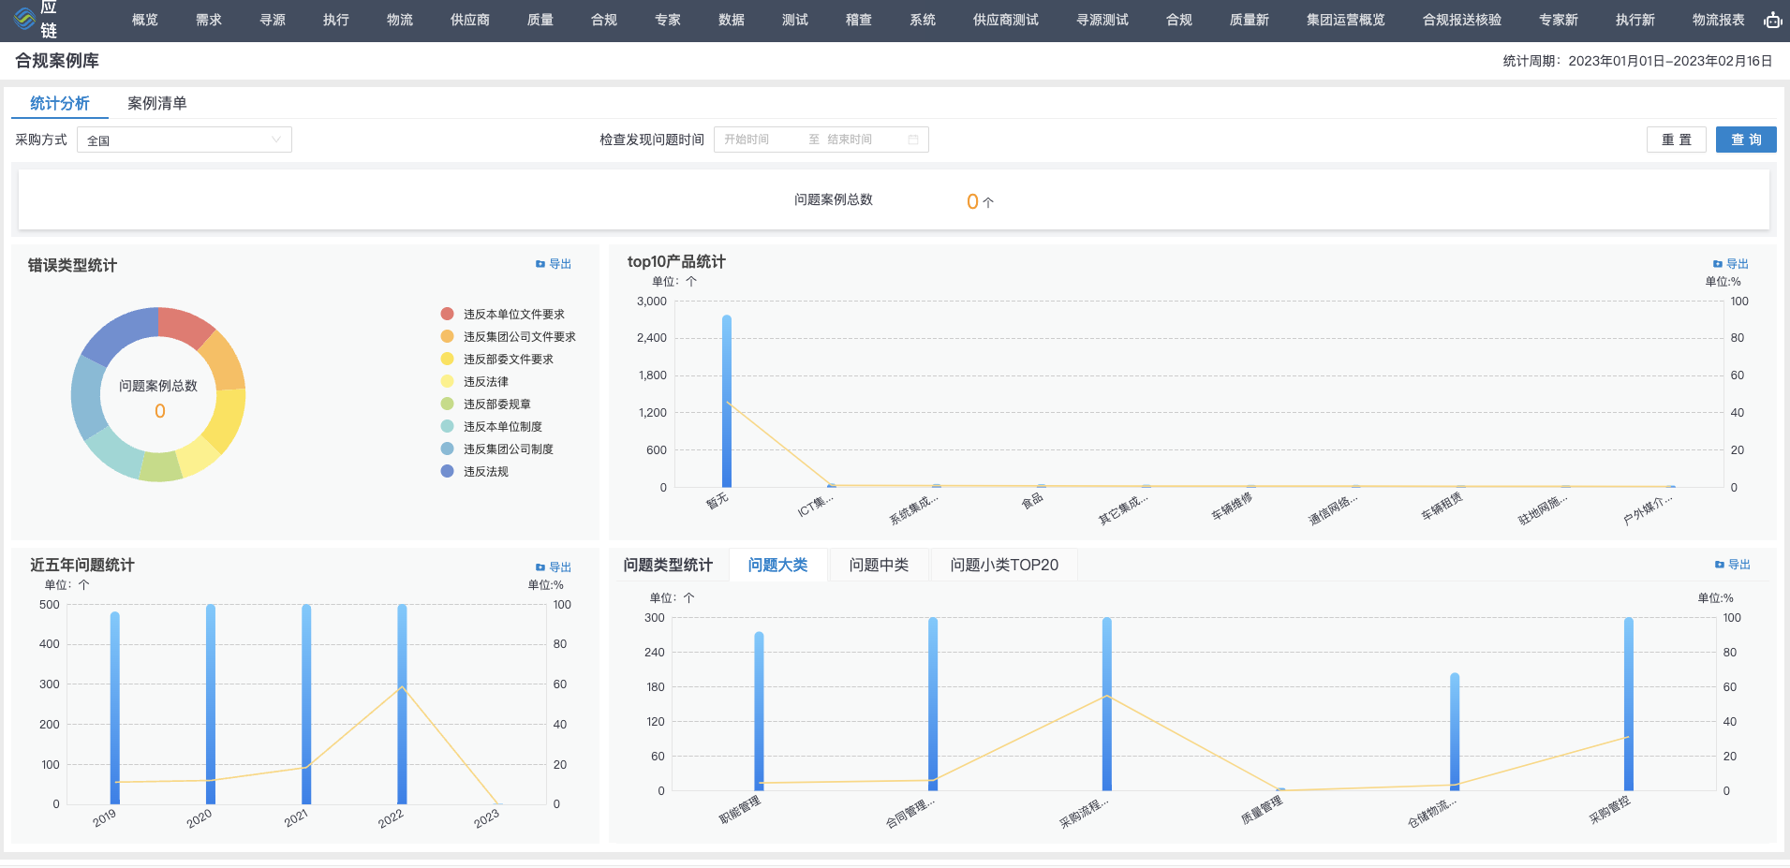Open 系统 menu
Image resolution: width=1790 pixels, height=868 pixels.
[923, 20]
